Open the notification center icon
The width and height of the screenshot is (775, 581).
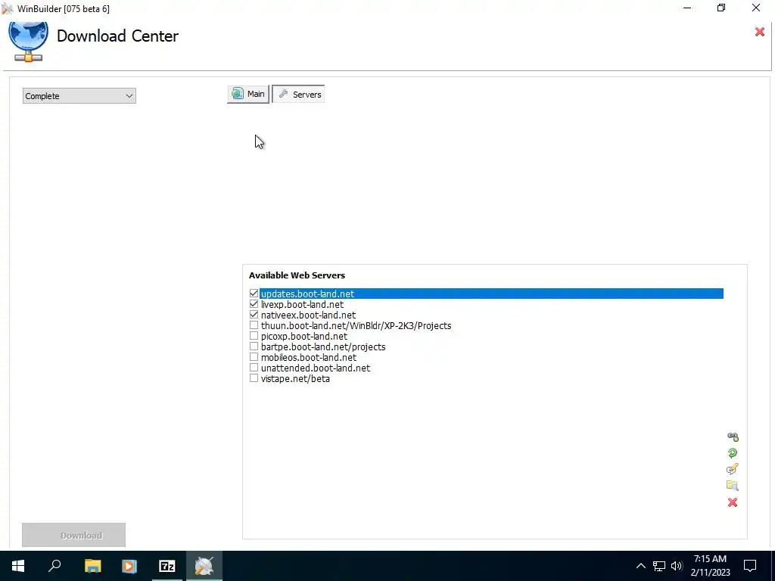point(750,566)
